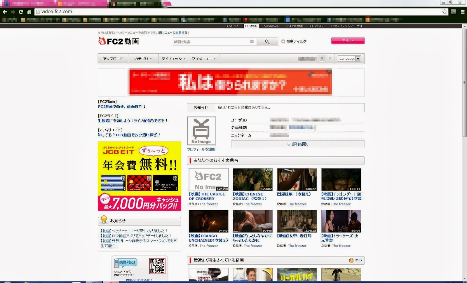Open the CHINESE ZODIAC video thumbnail

253,180
